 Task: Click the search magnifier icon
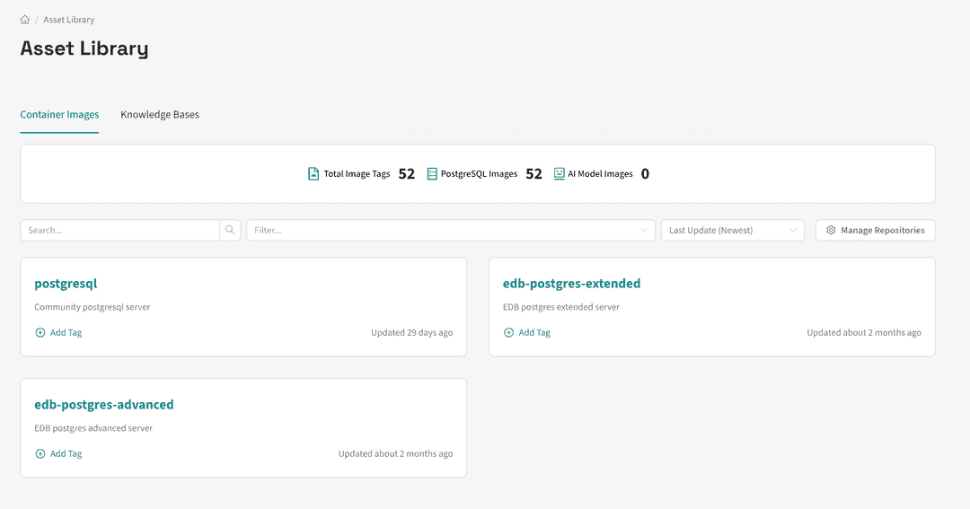(230, 230)
